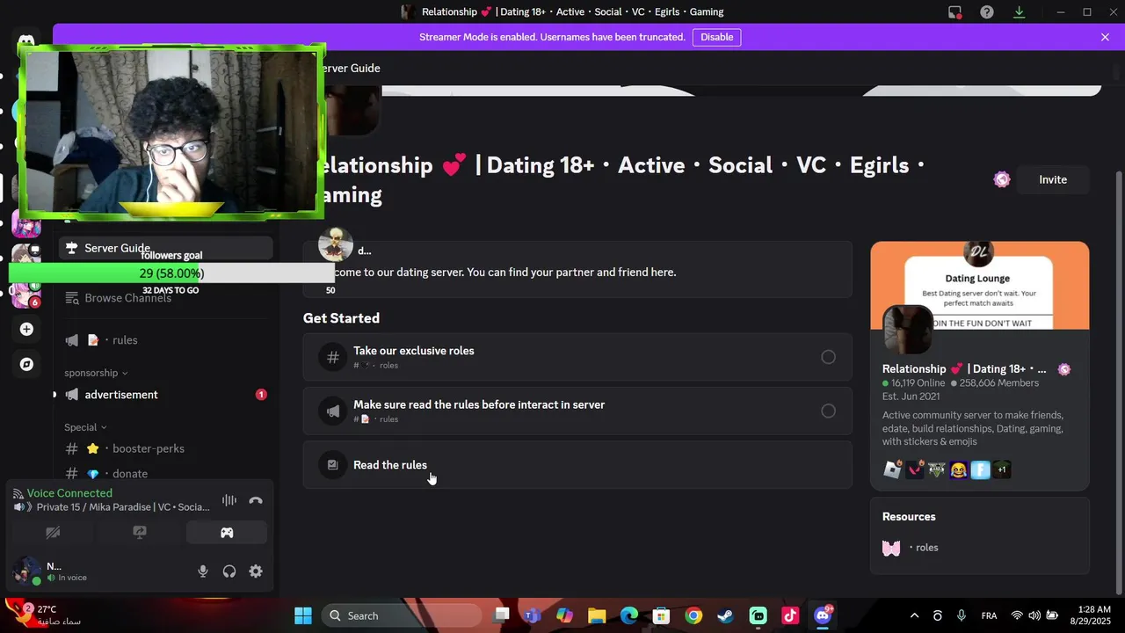Start an activity with game controller button
The height and width of the screenshot is (633, 1125).
click(x=227, y=533)
